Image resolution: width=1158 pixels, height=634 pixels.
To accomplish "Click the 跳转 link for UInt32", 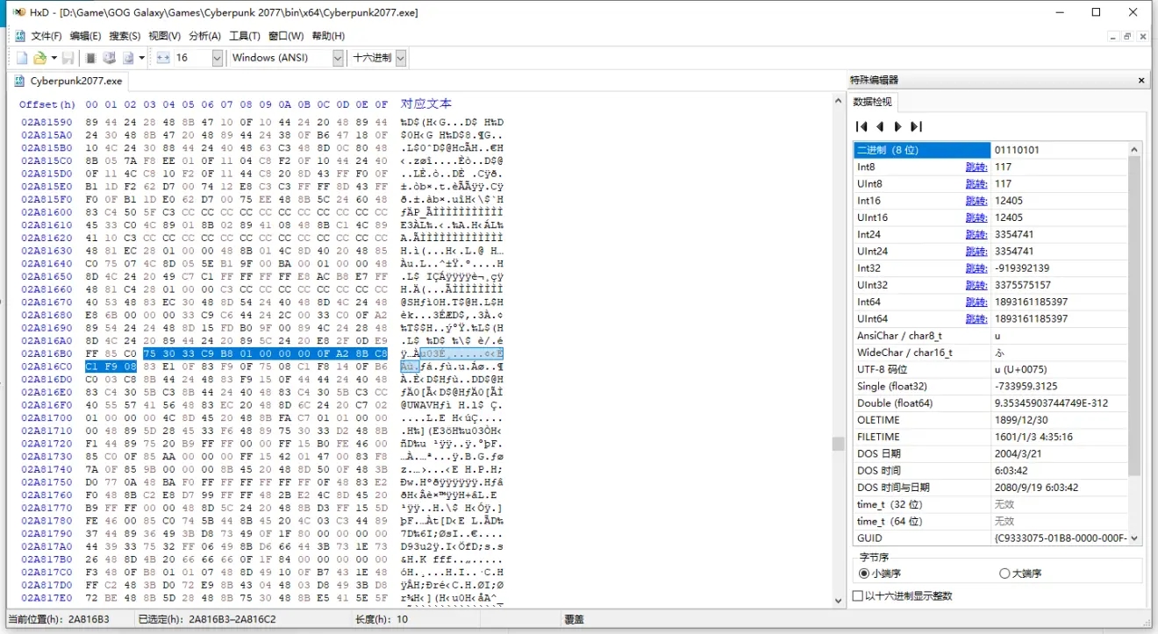I will click(976, 285).
